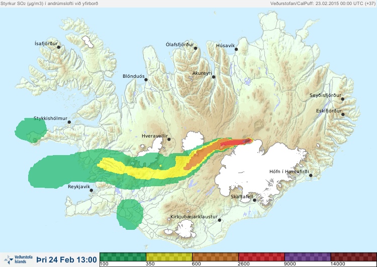Click the Húsavík marker dot
The width and height of the screenshot is (377, 267).
click(236, 49)
